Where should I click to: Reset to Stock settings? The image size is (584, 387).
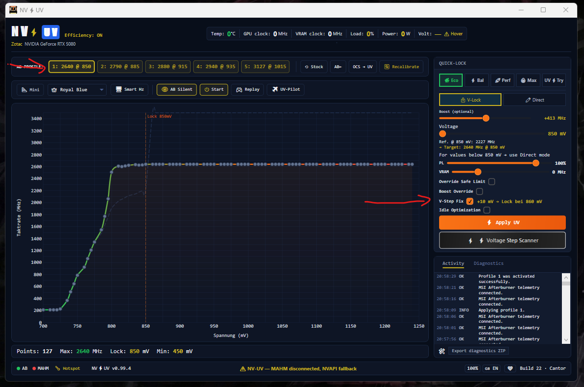(x=314, y=67)
